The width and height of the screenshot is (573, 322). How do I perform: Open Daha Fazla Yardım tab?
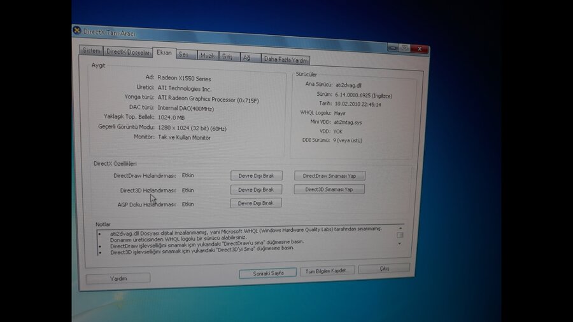coord(286,60)
